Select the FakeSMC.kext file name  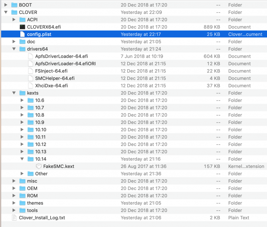pos(59,166)
